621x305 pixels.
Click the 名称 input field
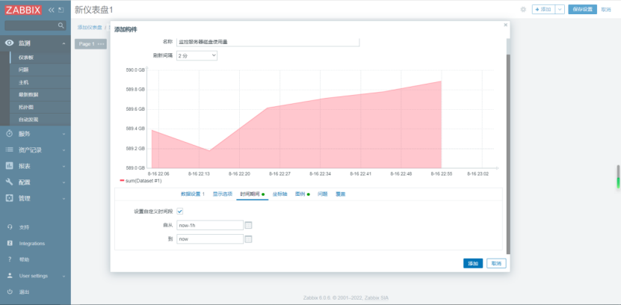268,42
